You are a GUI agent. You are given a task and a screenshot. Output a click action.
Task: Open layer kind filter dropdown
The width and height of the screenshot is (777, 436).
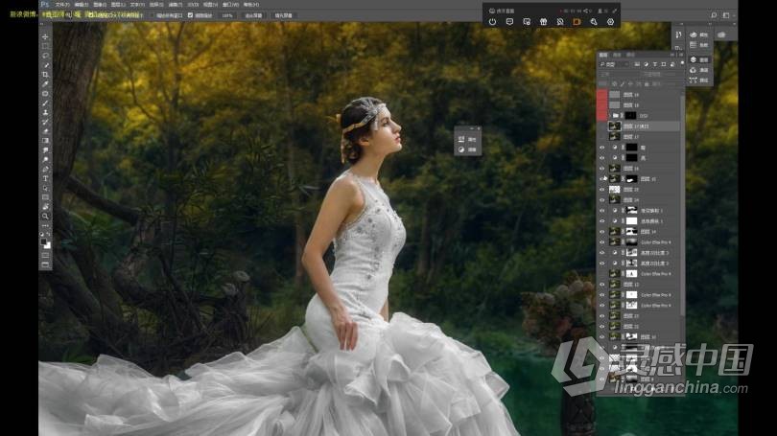(615, 64)
